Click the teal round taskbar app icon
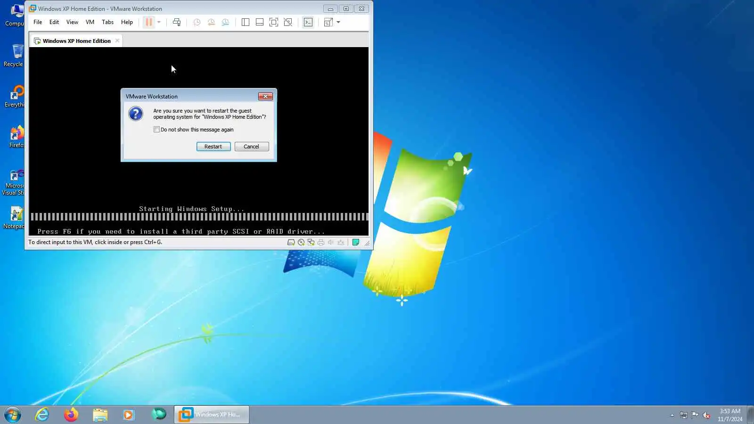 click(x=159, y=415)
